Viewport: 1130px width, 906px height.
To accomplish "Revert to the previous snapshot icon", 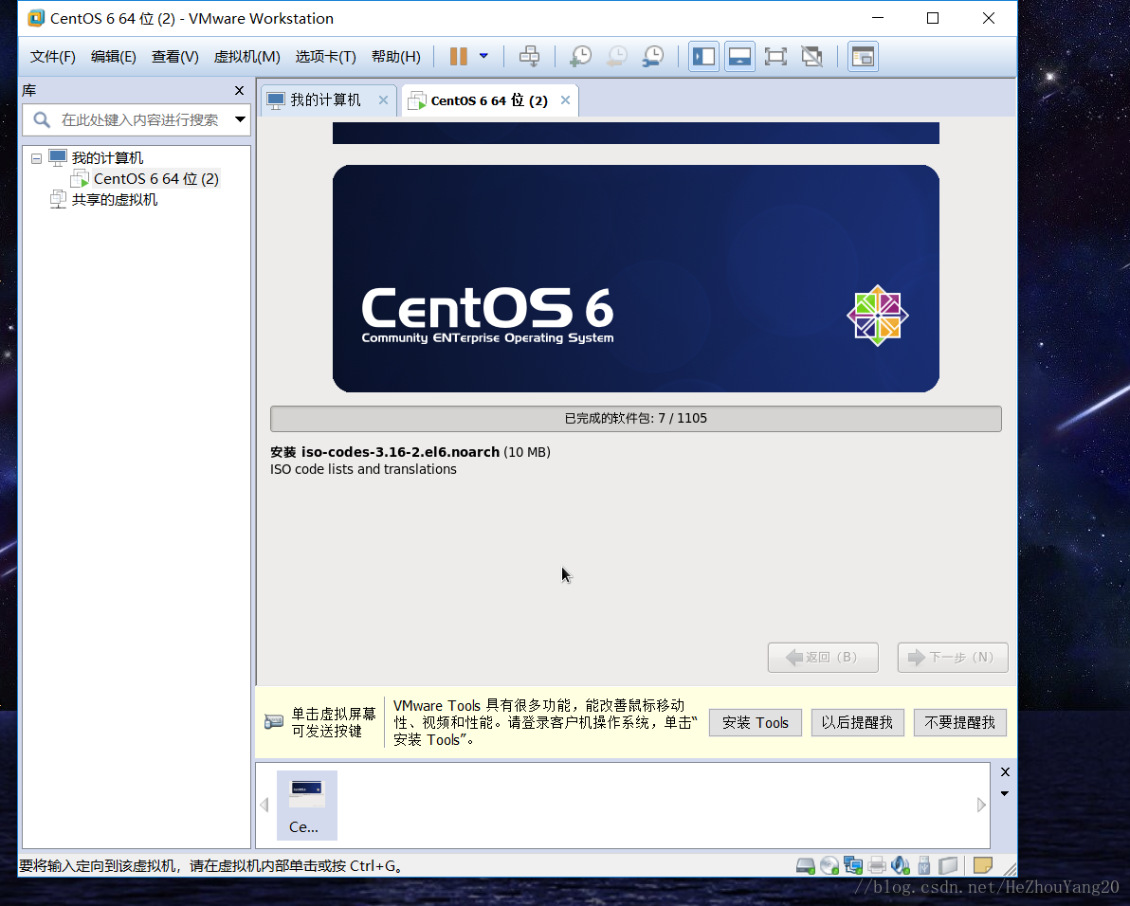I will click(617, 56).
